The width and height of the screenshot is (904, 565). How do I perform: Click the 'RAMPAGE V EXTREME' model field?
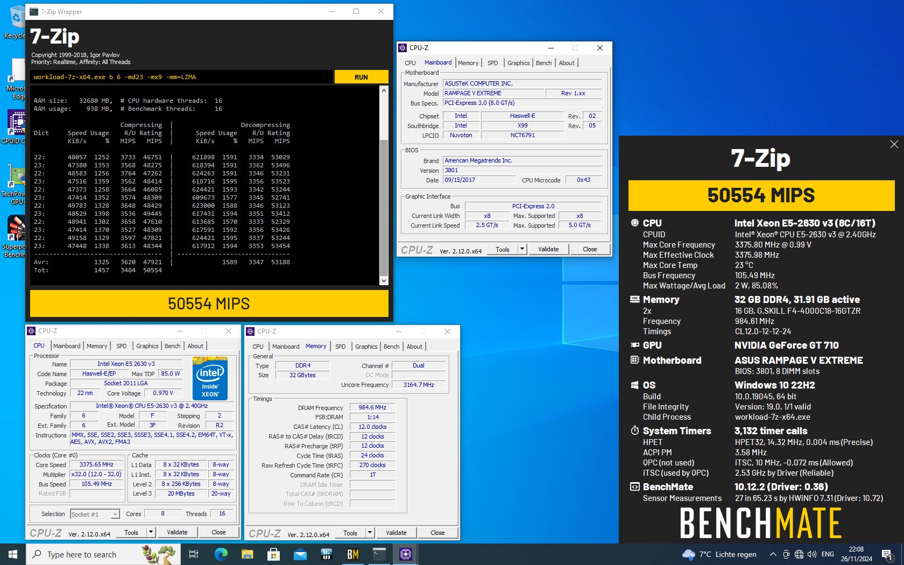pyautogui.click(x=493, y=93)
